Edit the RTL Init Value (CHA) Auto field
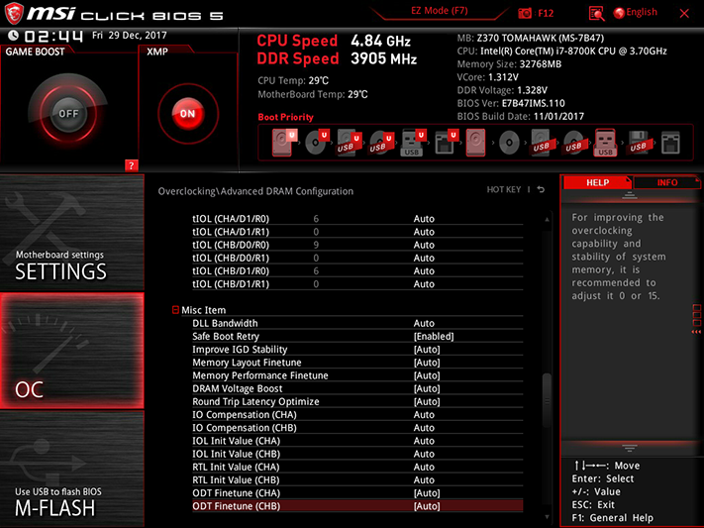Image resolution: width=704 pixels, height=528 pixels. (x=424, y=467)
